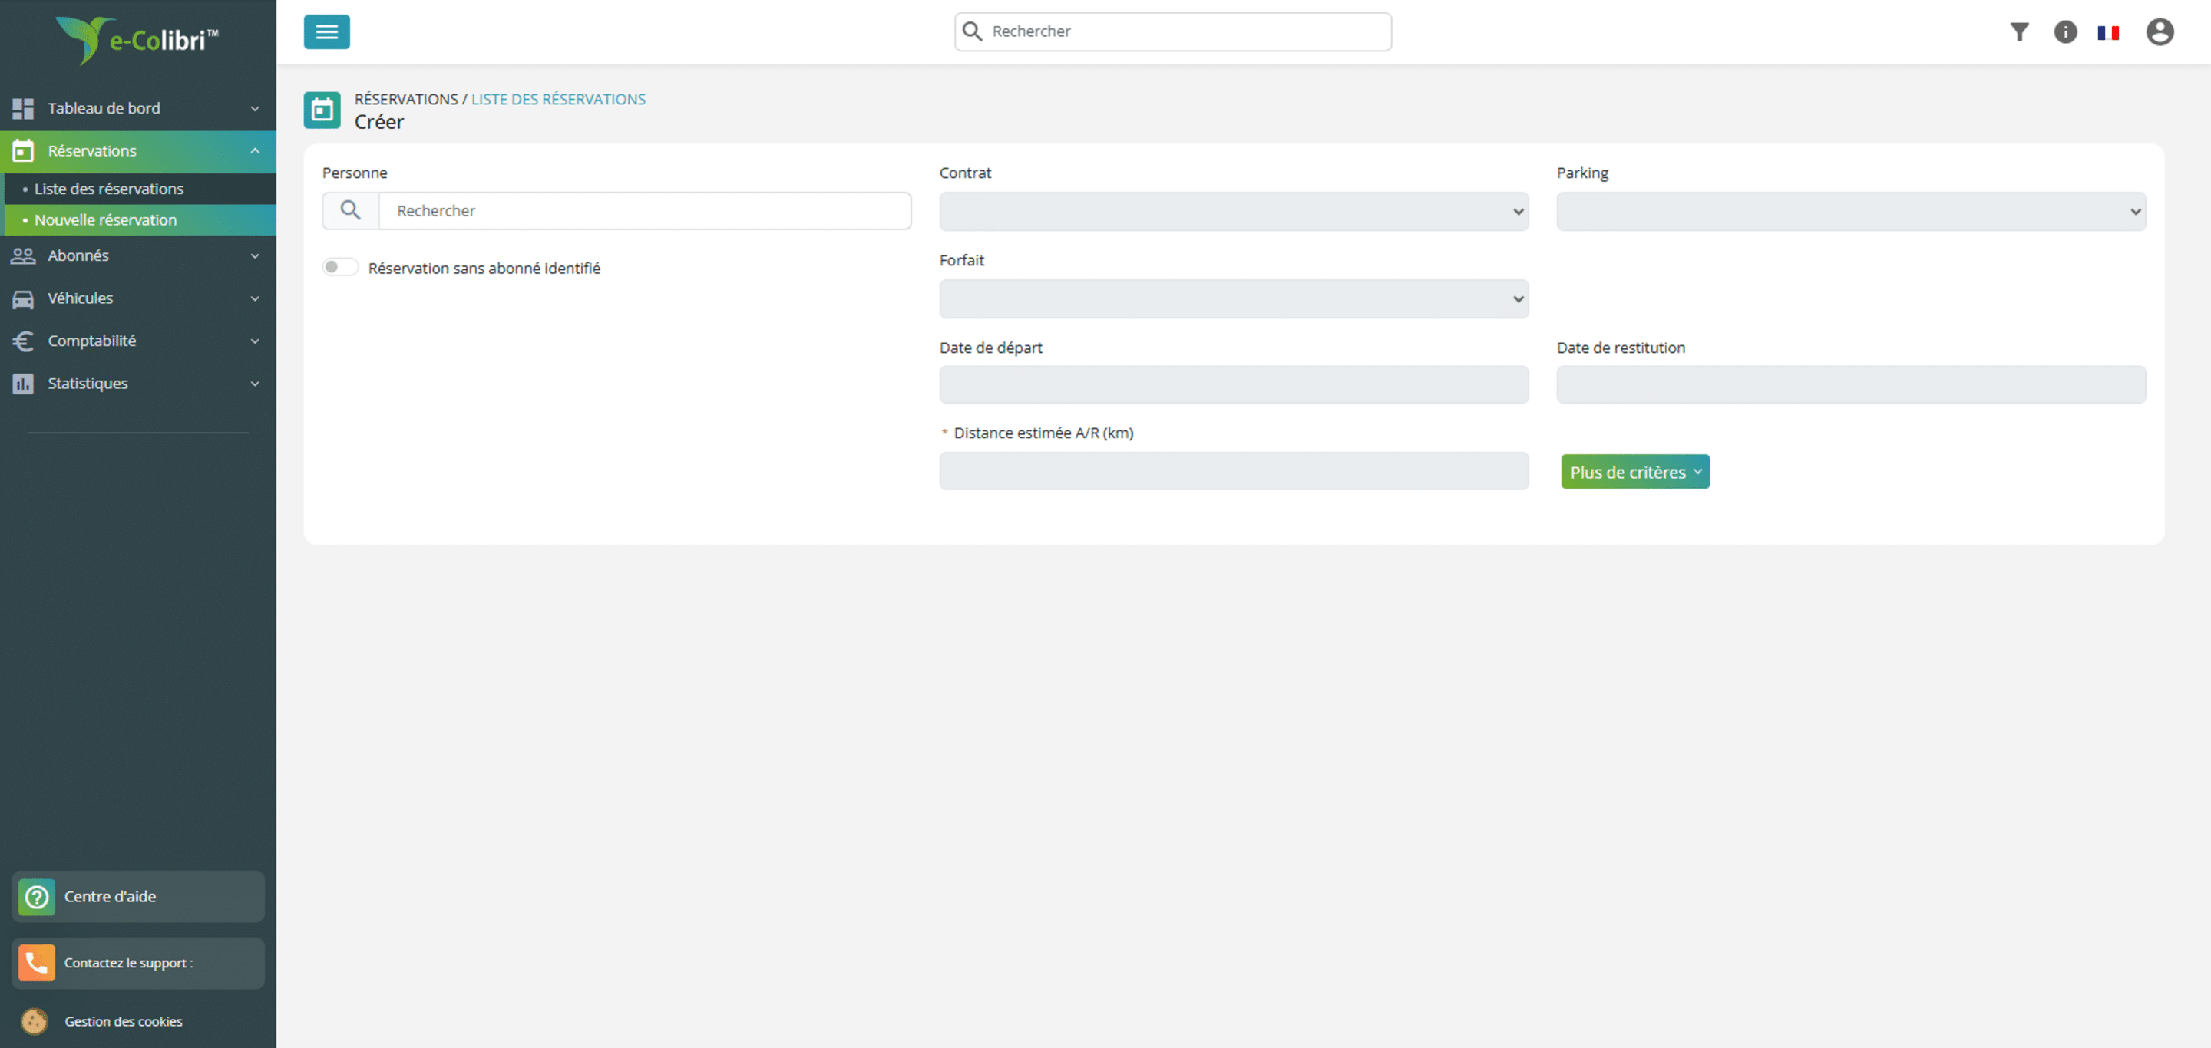Viewport: 2211px width, 1048px height.
Task: Open the filter funnel icon
Action: (2019, 31)
